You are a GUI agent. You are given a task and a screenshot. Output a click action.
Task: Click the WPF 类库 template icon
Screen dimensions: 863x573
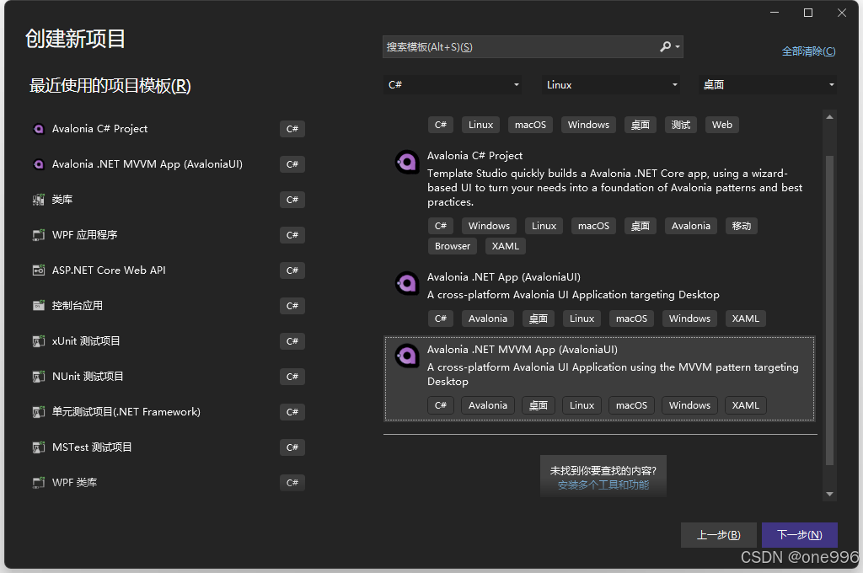(x=39, y=483)
